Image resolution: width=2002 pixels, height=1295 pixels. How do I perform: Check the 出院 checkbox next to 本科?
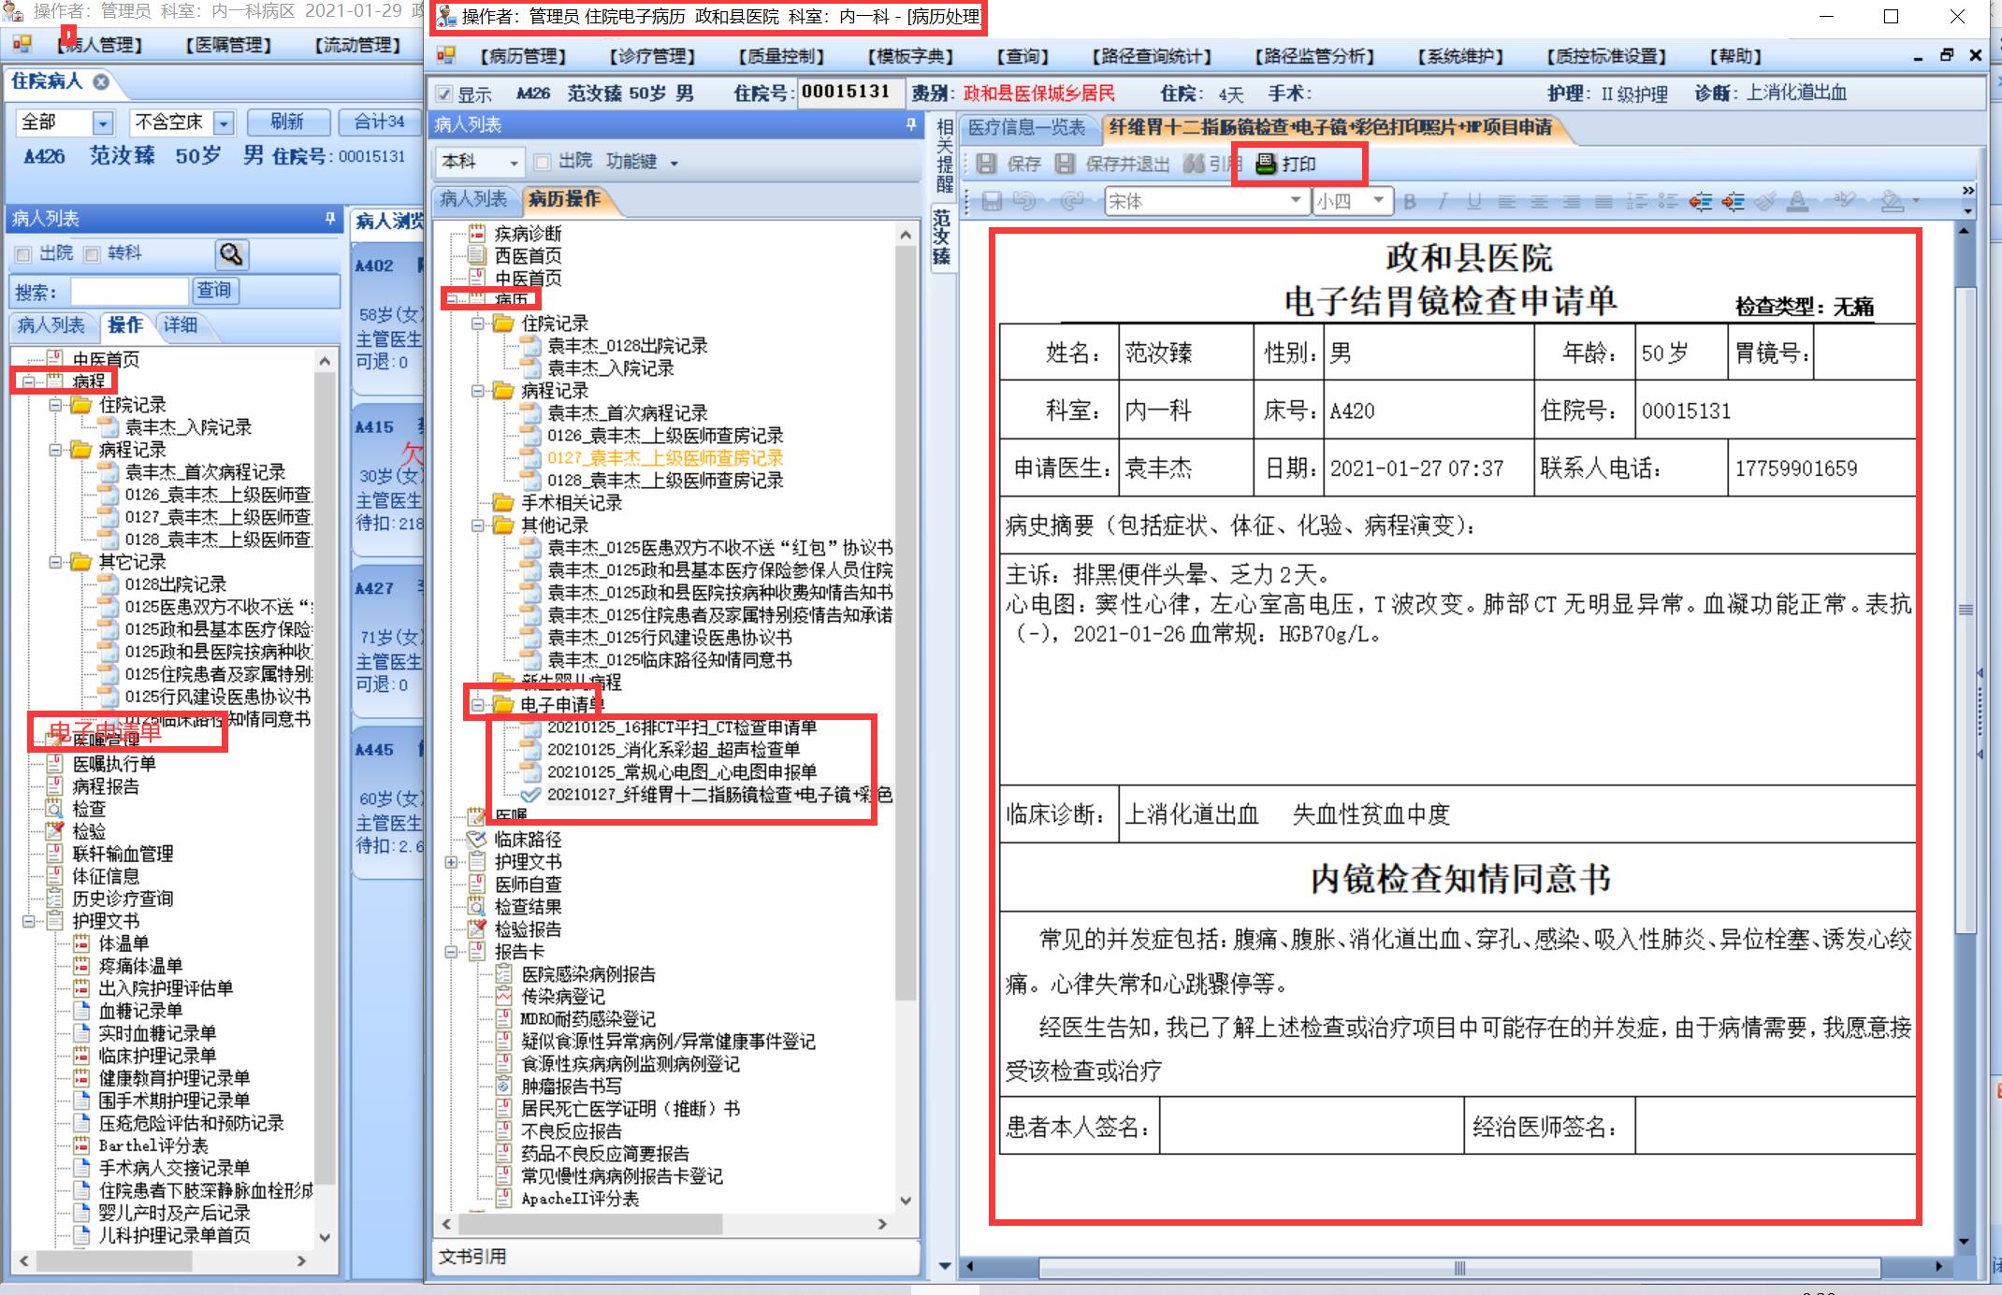click(x=542, y=162)
